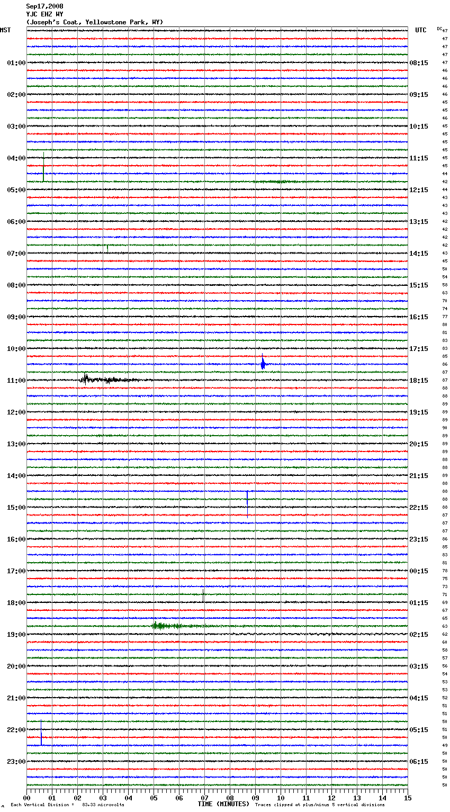Click the 06:15 UTC time label

pyautogui.click(x=419, y=762)
